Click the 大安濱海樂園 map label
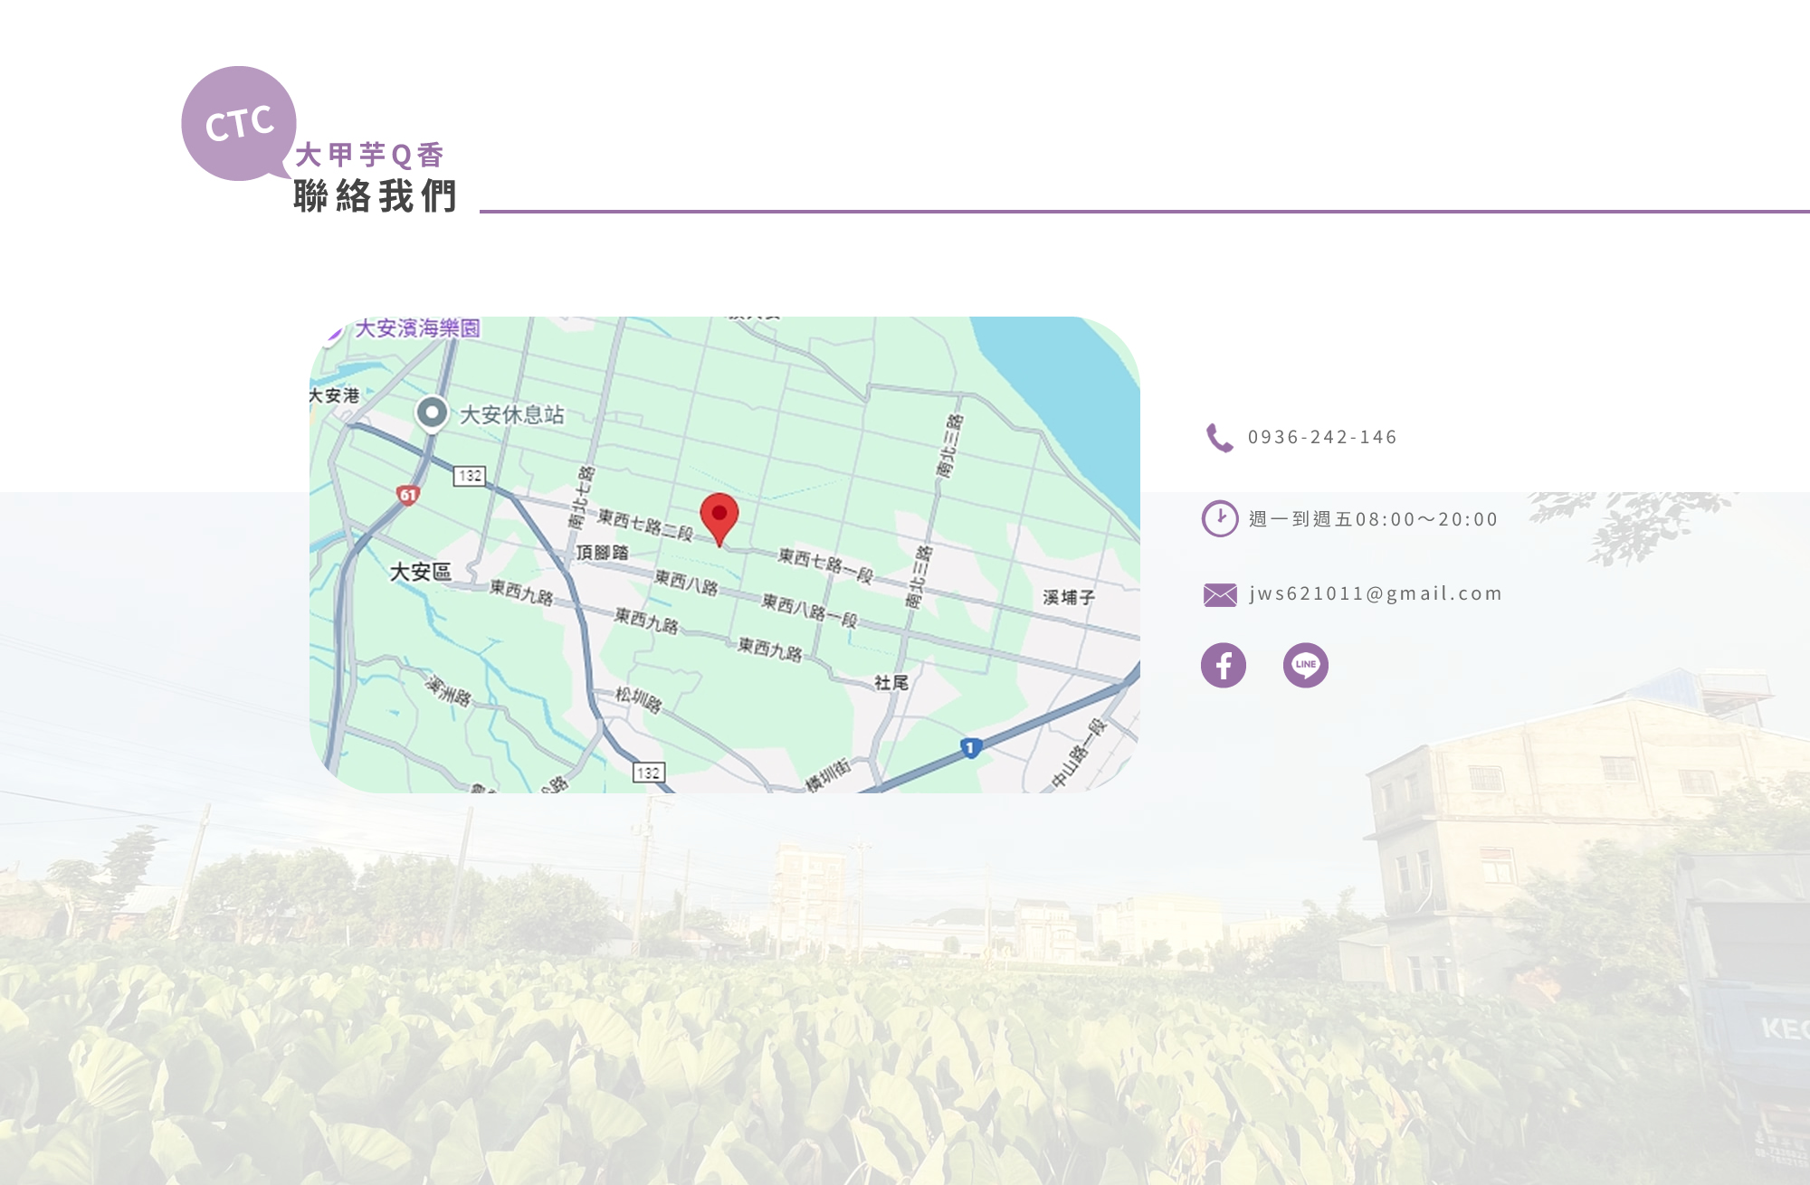Viewport: 1810px width, 1185px height. (417, 328)
